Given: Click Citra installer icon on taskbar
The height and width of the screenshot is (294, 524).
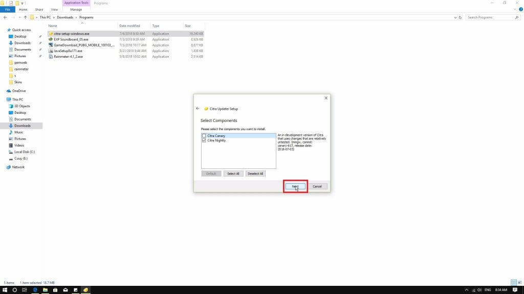Looking at the screenshot, I should [x=85, y=290].
